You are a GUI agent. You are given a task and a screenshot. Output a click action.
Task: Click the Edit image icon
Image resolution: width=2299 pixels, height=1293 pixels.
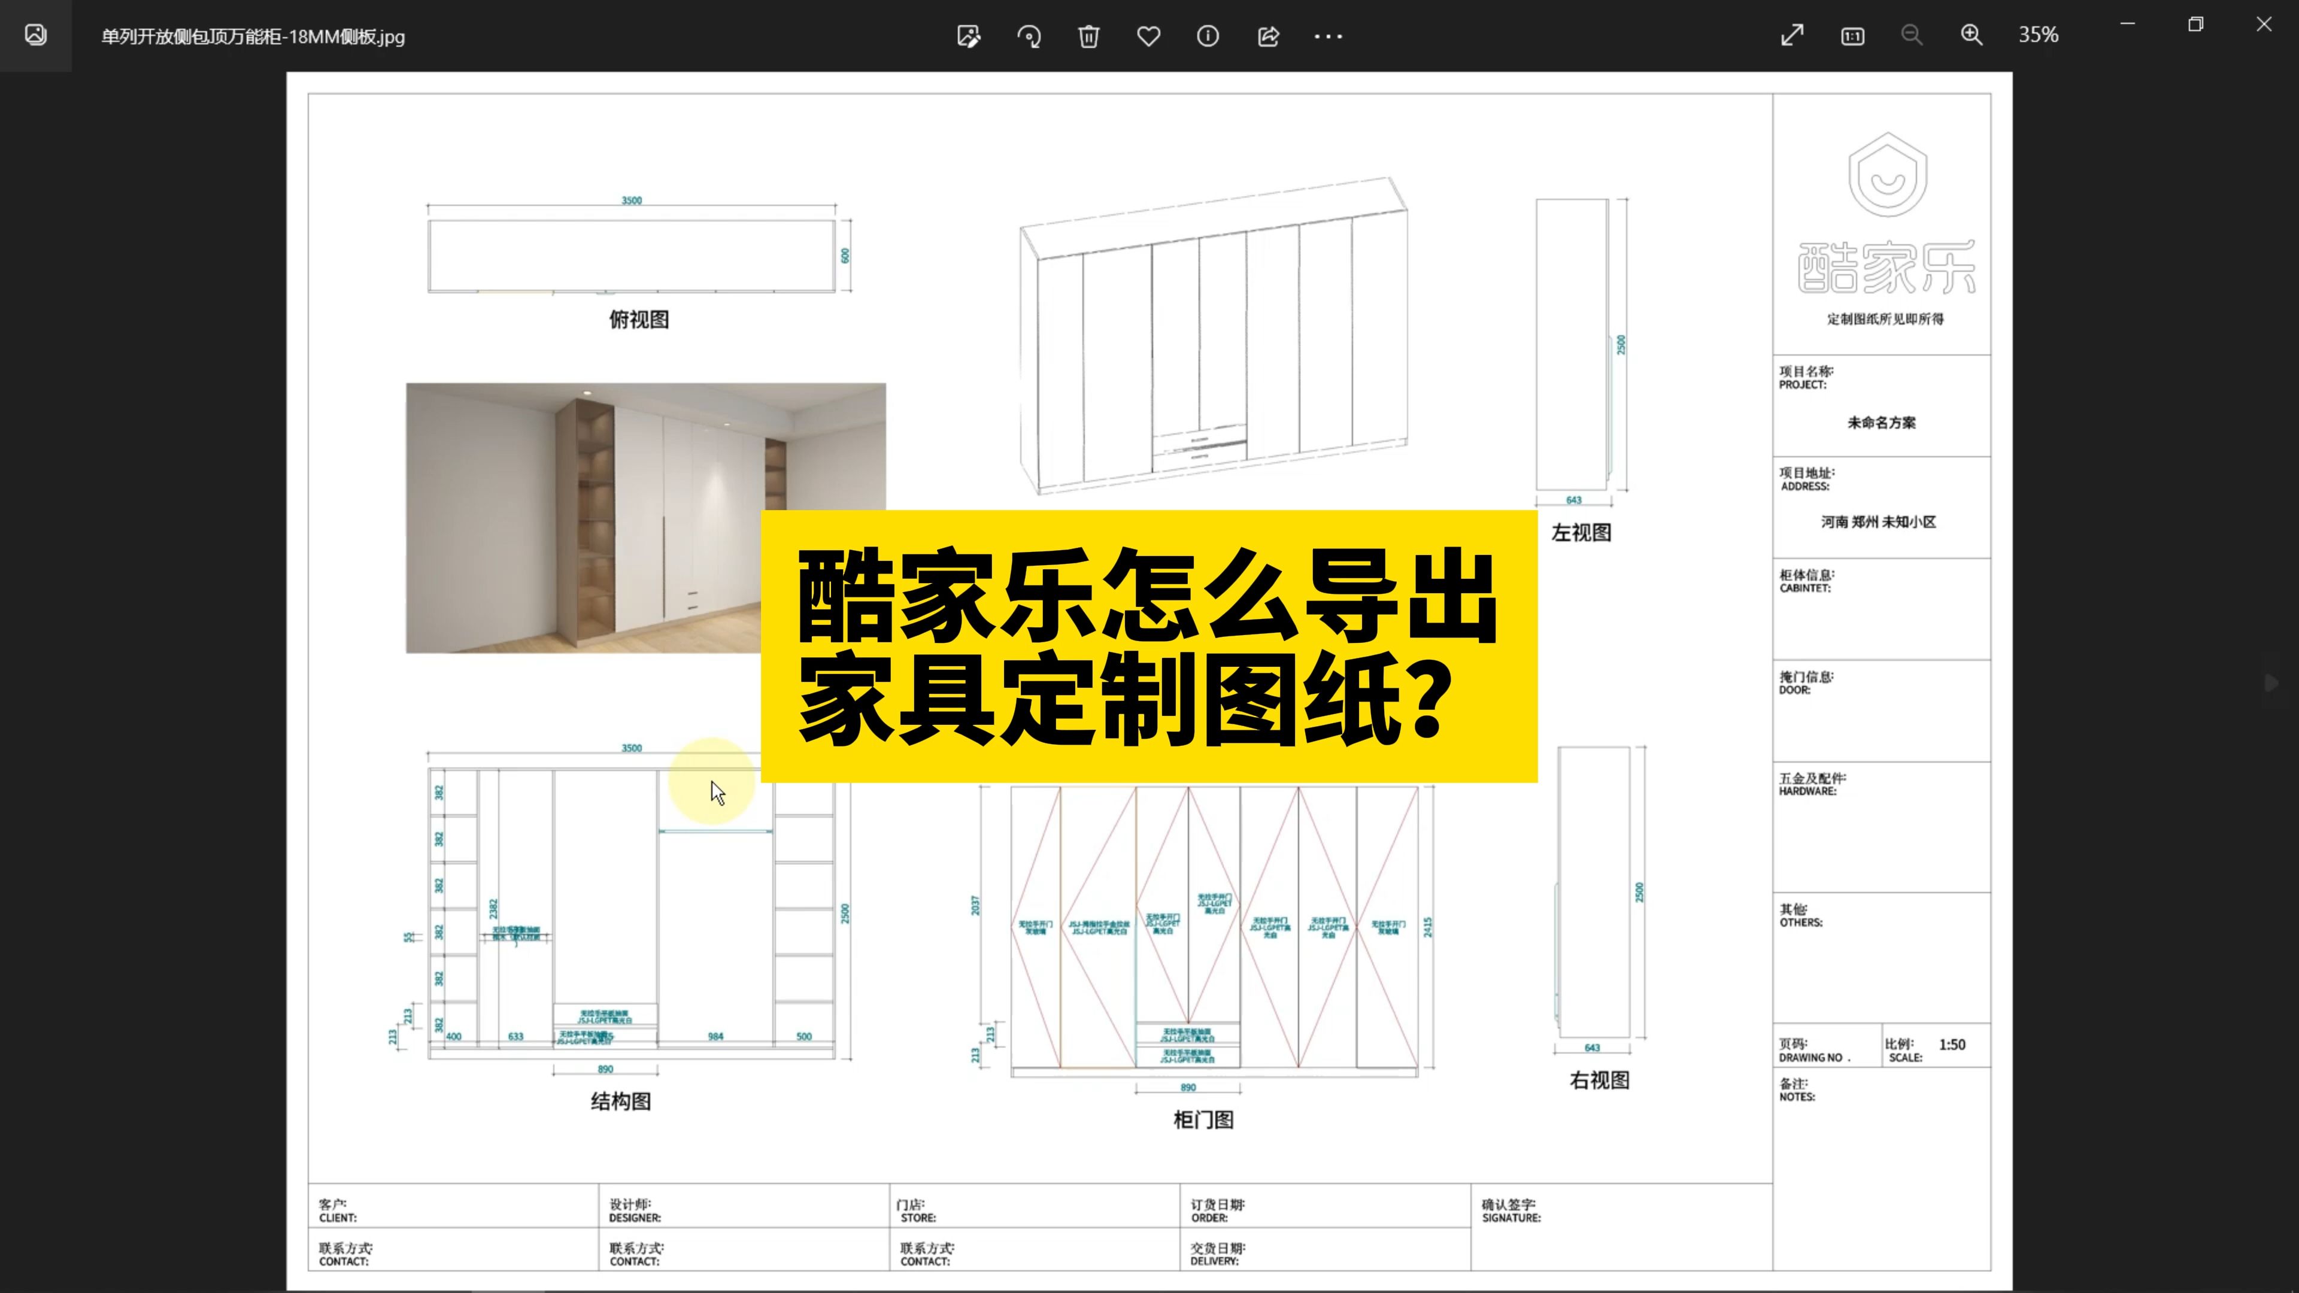pyautogui.click(x=968, y=36)
